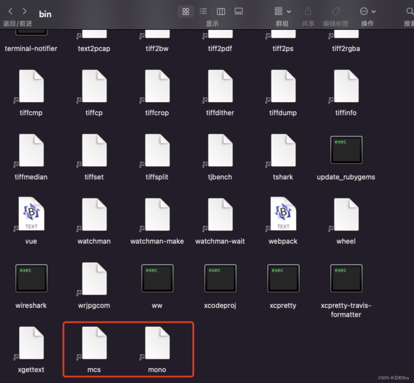Select the wireshark exec icon
Viewport: 414px width, 383px height.
click(x=31, y=278)
